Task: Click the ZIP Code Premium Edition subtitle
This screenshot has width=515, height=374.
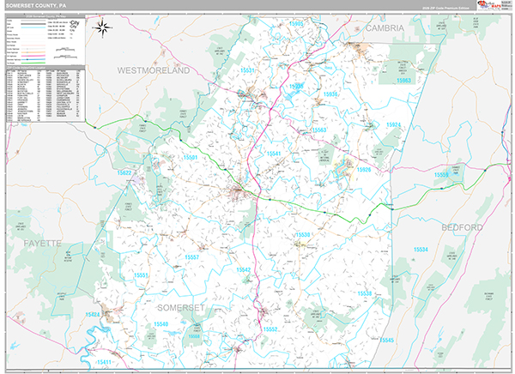Action: pyautogui.click(x=445, y=8)
